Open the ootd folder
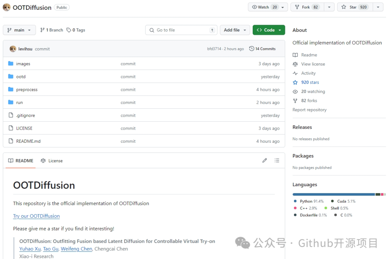The height and width of the screenshot is (259, 391). point(21,76)
